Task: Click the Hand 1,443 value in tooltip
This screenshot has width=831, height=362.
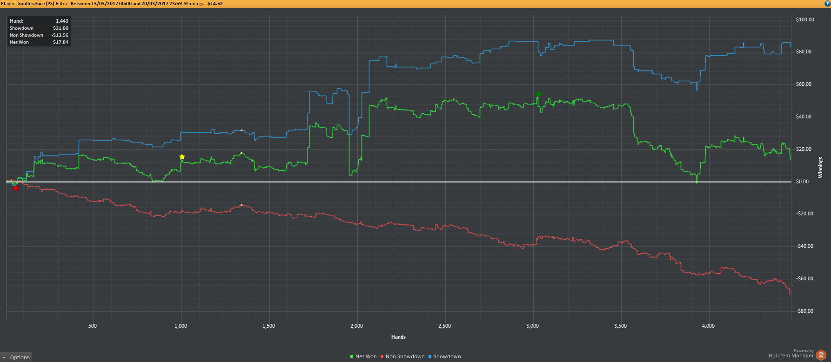Action: (x=62, y=21)
